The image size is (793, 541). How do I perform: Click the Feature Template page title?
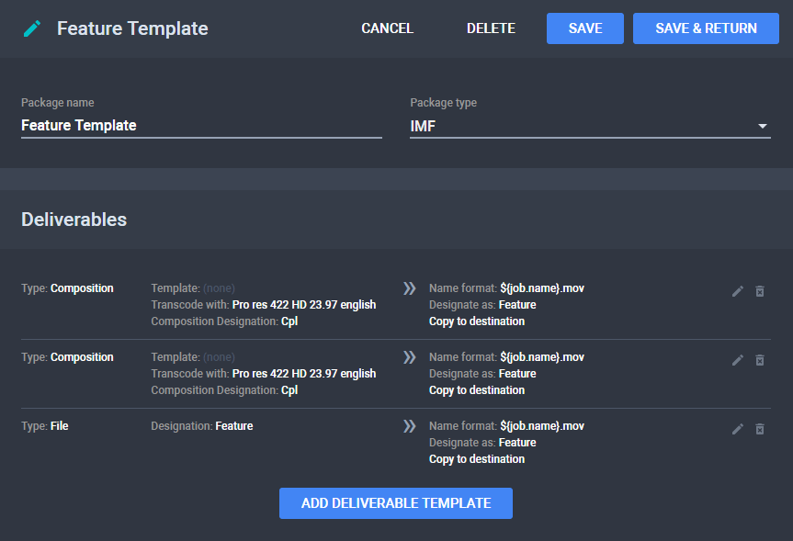132,28
